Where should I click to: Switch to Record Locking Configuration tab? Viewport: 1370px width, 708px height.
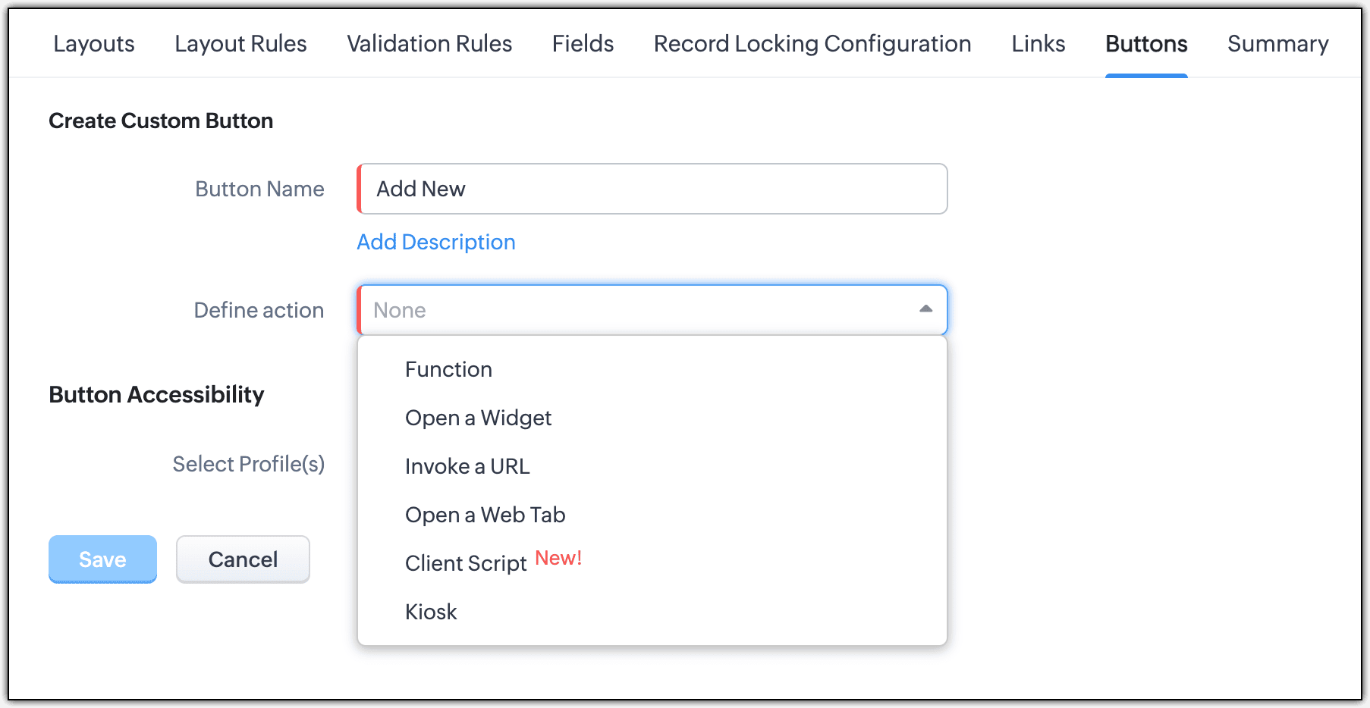pos(812,44)
